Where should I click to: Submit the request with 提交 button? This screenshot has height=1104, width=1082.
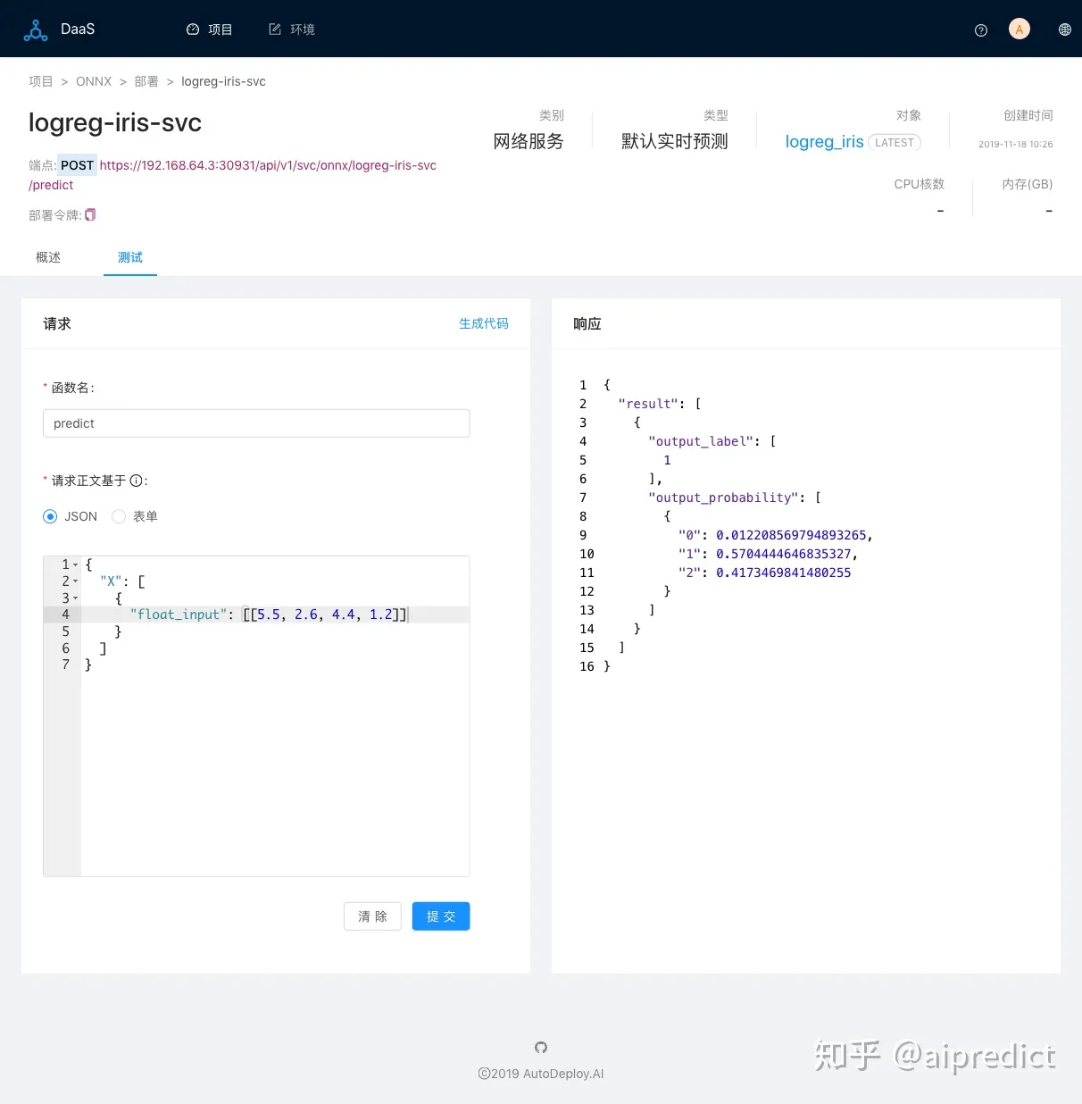coord(440,916)
